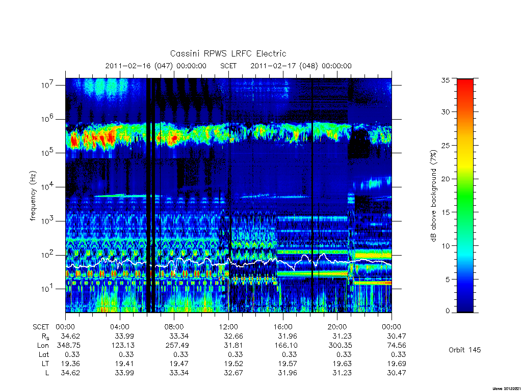Click the 'LT' row label
This screenshot has height=391, width=522.
click(45, 364)
